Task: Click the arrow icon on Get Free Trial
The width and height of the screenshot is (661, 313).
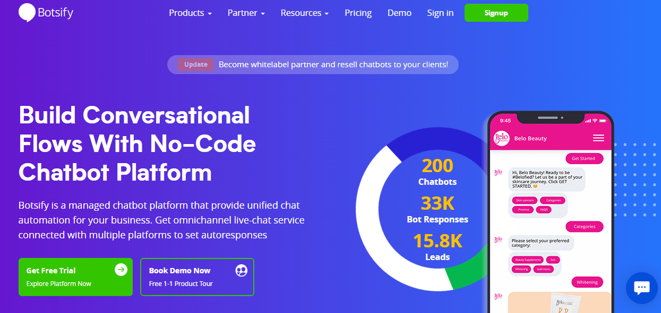Action: (121, 270)
